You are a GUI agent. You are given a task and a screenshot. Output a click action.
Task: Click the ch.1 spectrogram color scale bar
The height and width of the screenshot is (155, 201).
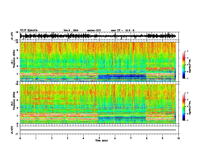pos(184,65)
